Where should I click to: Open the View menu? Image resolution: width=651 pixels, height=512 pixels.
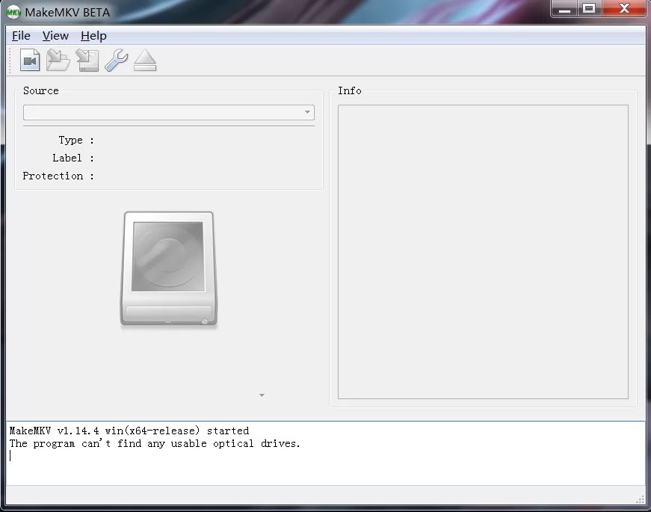[x=55, y=35]
